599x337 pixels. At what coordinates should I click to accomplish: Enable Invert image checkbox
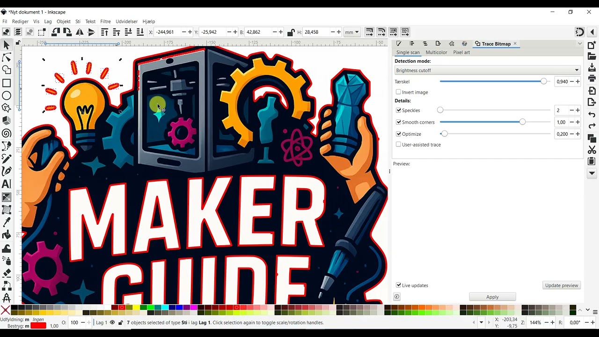pos(399,92)
